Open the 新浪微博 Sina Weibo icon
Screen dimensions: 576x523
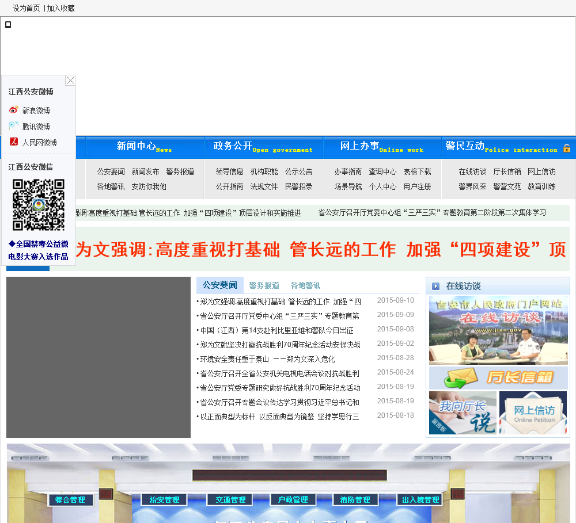(x=14, y=110)
